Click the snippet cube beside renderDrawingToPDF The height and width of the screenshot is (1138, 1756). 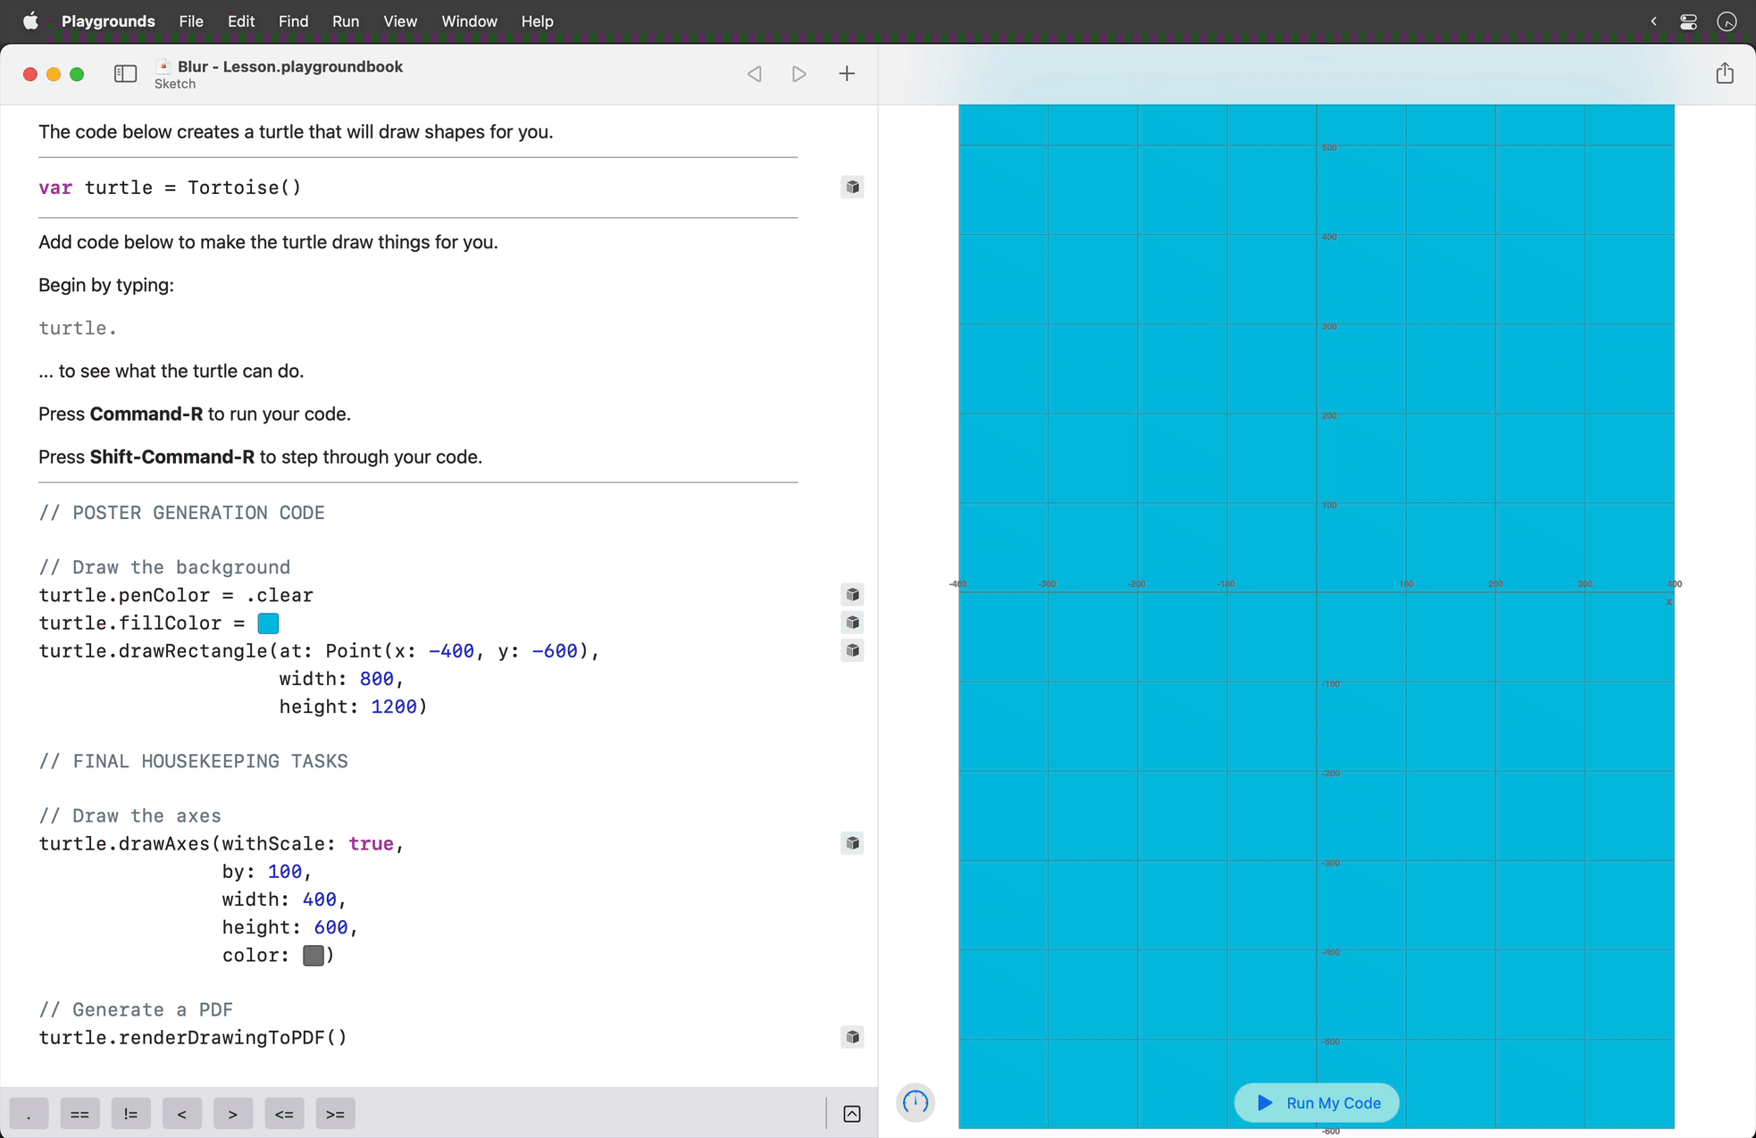852,1037
